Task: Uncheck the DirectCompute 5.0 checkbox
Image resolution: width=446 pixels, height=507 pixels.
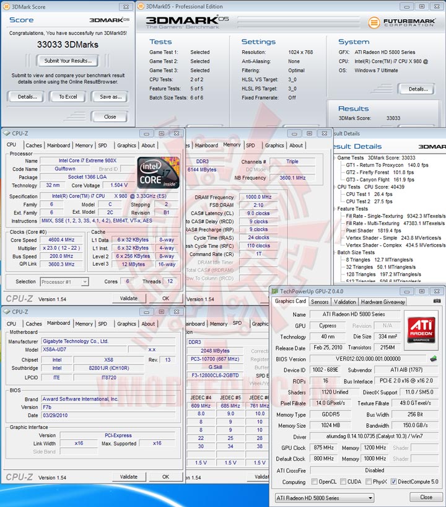Action: coord(393,482)
